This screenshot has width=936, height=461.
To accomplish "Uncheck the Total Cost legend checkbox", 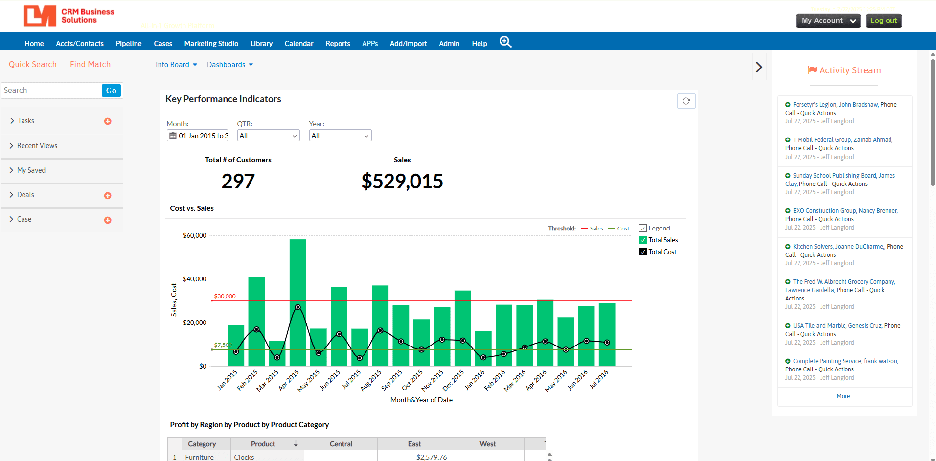I will 642,251.
